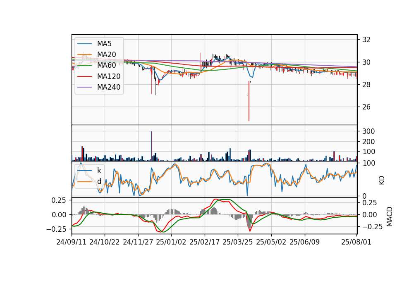This screenshot has width=397, height=285.
Task: Click the d legend entry in KD panel
Action: pos(89,181)
